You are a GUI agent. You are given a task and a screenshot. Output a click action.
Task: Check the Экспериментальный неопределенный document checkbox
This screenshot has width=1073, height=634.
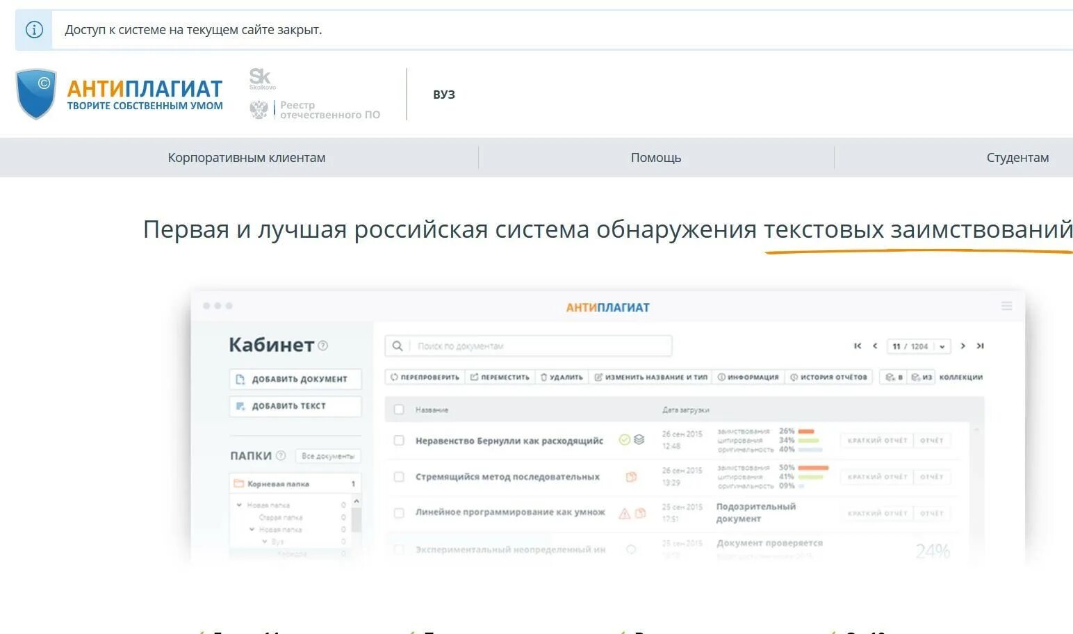point(399,549)
